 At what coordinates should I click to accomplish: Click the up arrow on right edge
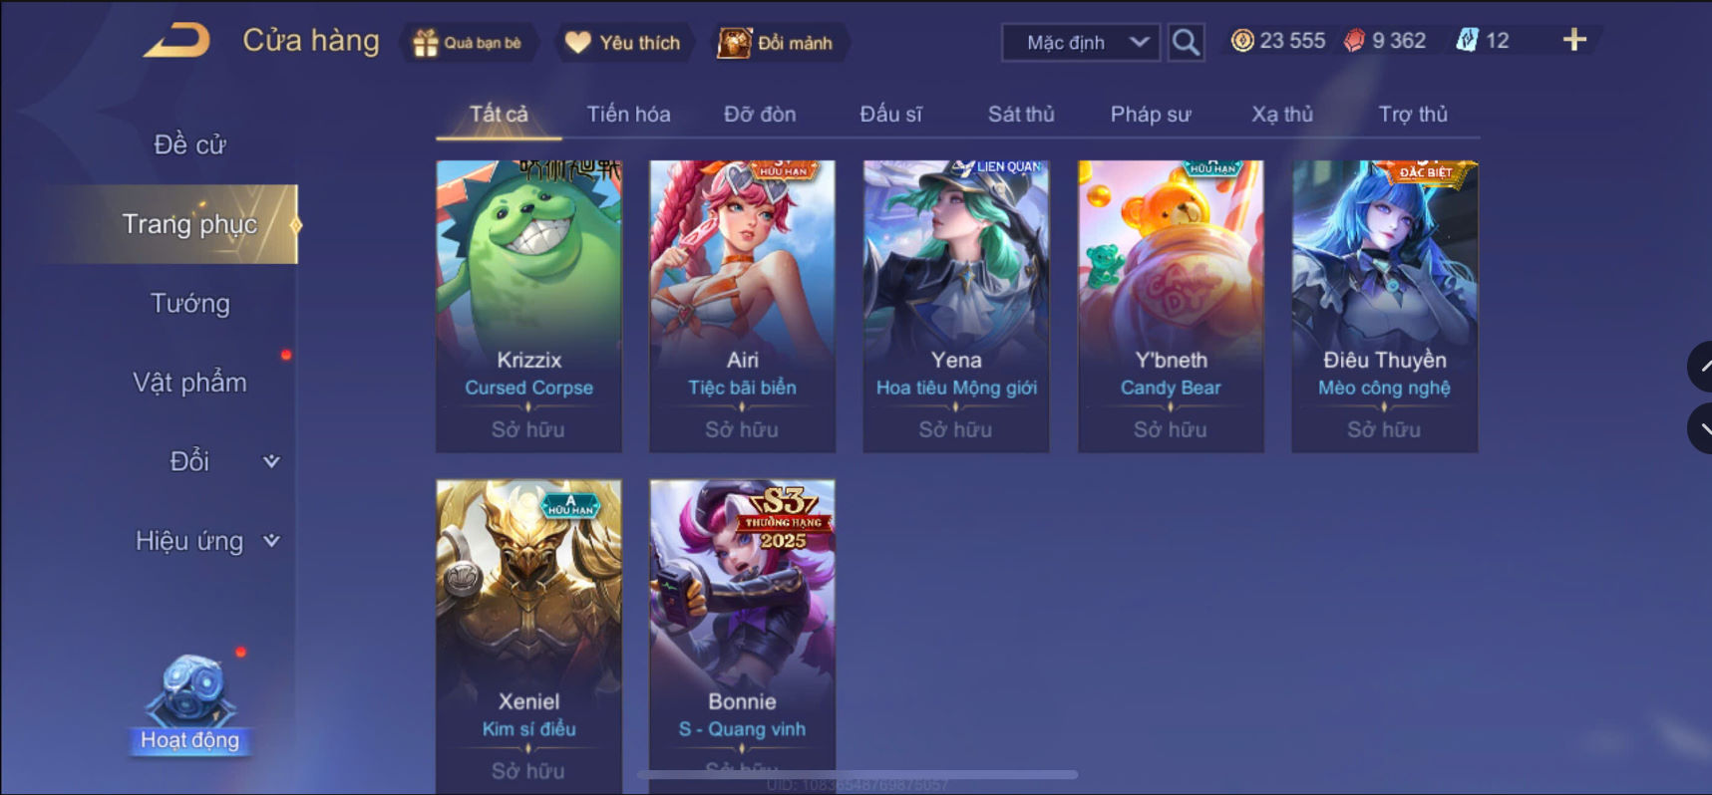1700,367
